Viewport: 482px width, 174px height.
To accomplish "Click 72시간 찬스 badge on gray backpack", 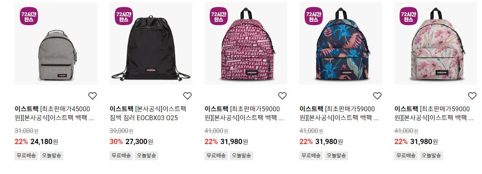I will coord(29,16).
